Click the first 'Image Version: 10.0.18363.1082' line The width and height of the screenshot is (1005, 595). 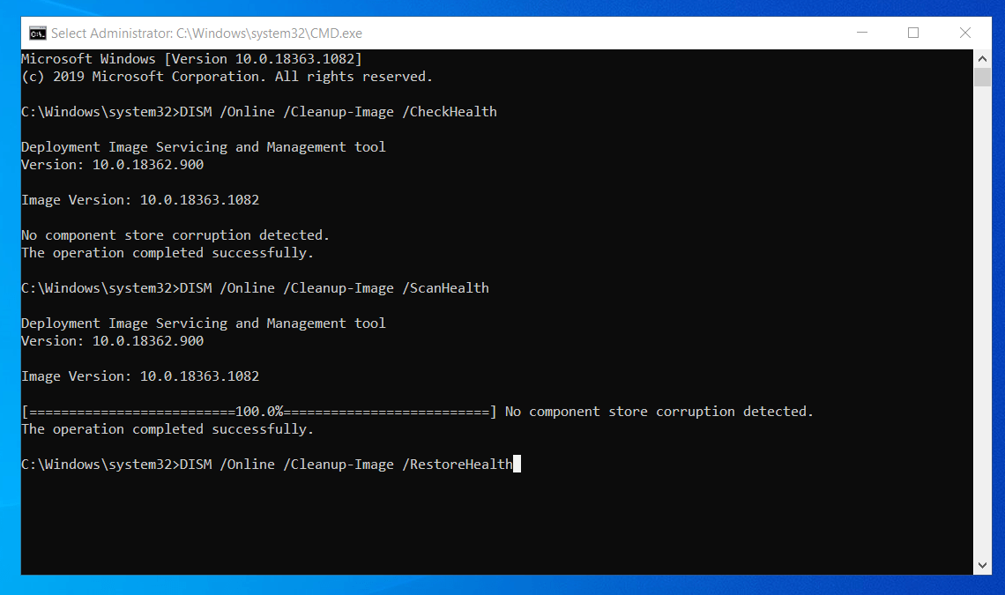pos(140,200)
